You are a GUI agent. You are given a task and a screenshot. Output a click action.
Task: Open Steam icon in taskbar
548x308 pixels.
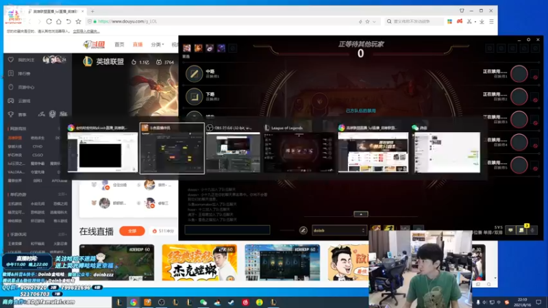pos(231,302)
